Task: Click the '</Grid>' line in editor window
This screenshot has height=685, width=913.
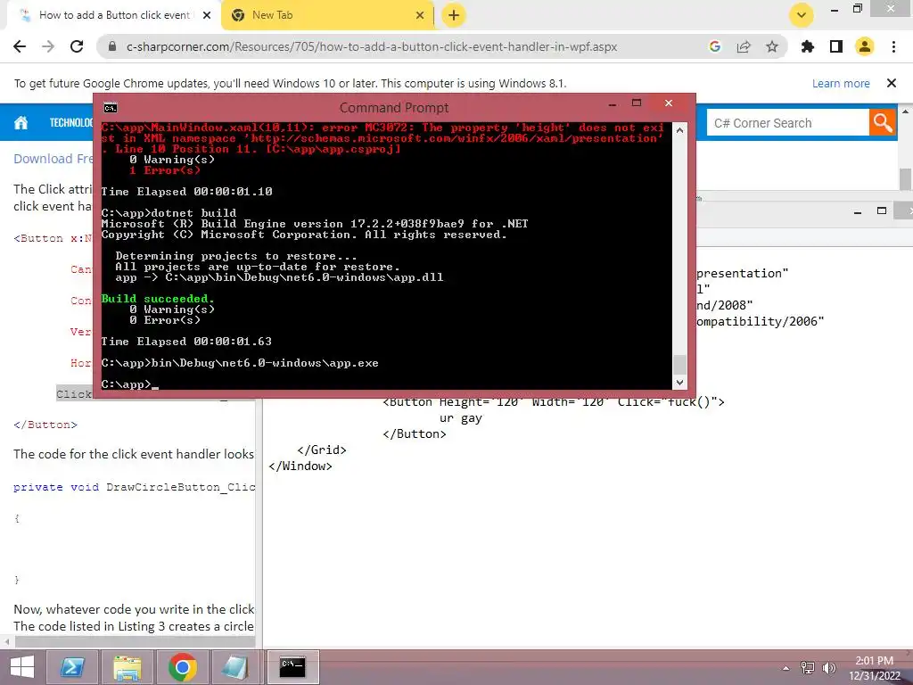Action: pos(321,450)
